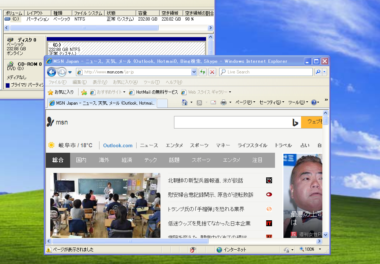The height and width of the screenshot is (264, 380).
Task: Click the IE horizontal scrollbar right arrow
Action: 319,241
